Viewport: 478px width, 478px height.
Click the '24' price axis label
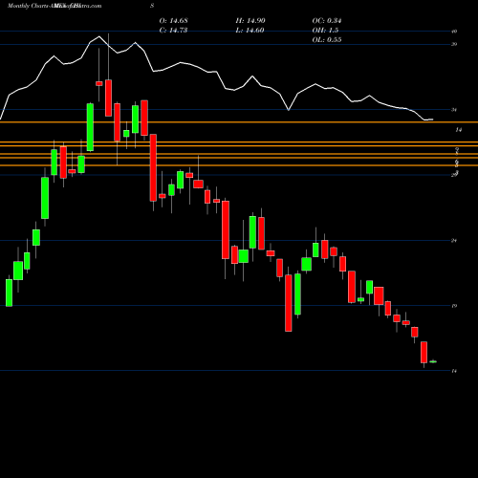click(454, 240)
